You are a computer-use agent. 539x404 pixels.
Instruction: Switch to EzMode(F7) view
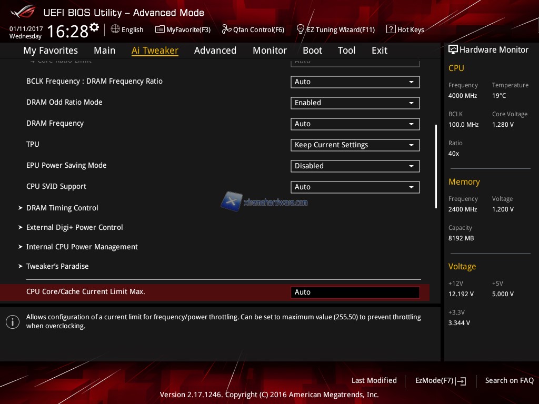point(440,381)
